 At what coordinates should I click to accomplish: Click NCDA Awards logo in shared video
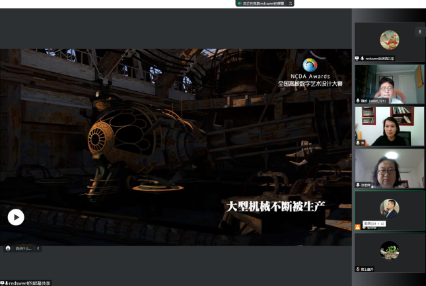point(309,65)
